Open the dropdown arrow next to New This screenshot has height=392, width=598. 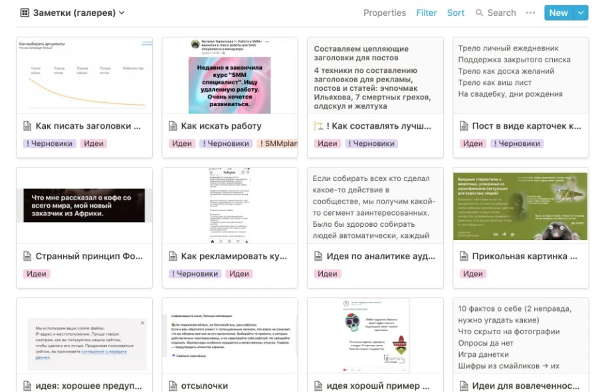coord(580,13)
